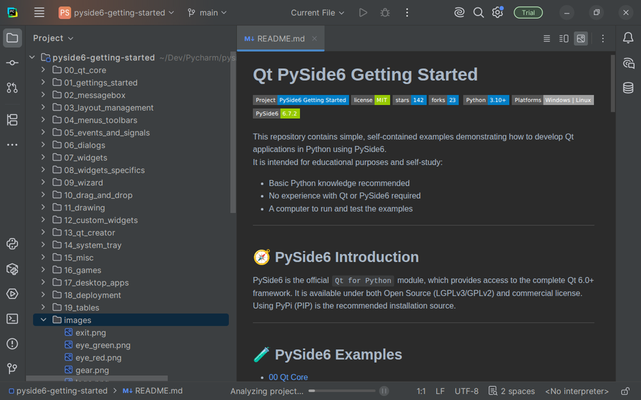Click the project tree horizontal scrollbar
Viewport: 641px width, 400px height.
97,378
